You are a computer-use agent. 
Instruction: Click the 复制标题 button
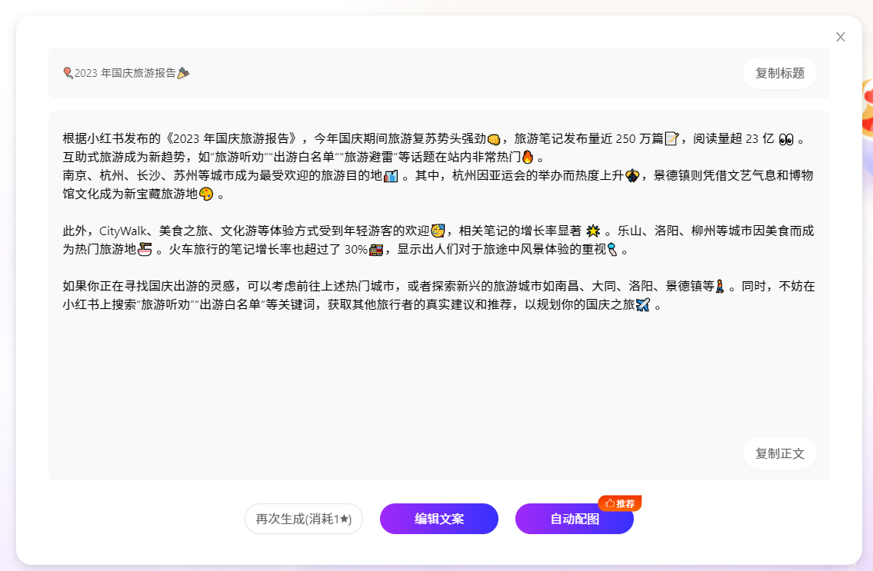tap(779, 73)
